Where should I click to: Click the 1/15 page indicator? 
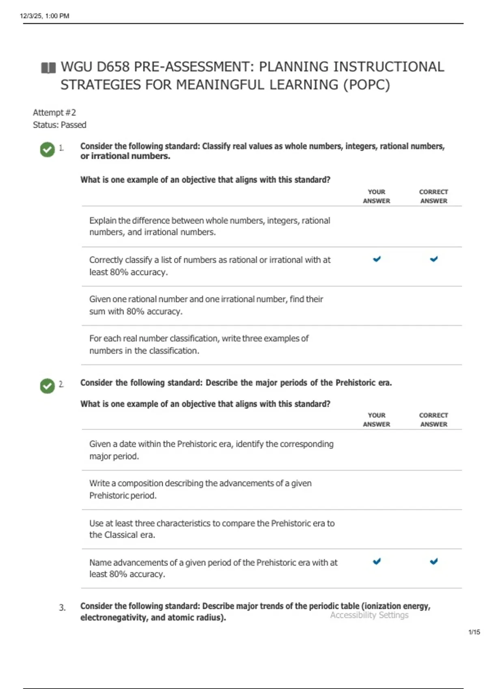tap(474, 632)
